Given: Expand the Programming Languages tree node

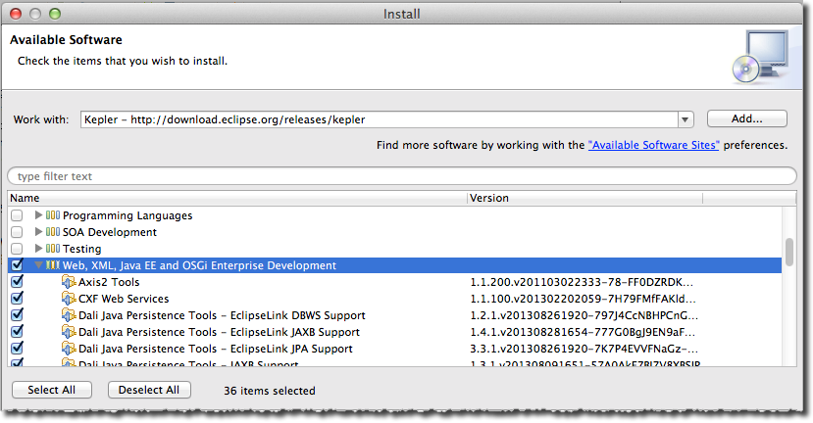Looking at the screenshot, I should tap(39, 215).
